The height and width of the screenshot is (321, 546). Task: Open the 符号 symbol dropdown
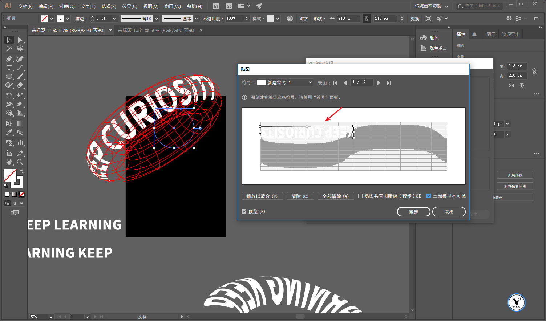285,82
